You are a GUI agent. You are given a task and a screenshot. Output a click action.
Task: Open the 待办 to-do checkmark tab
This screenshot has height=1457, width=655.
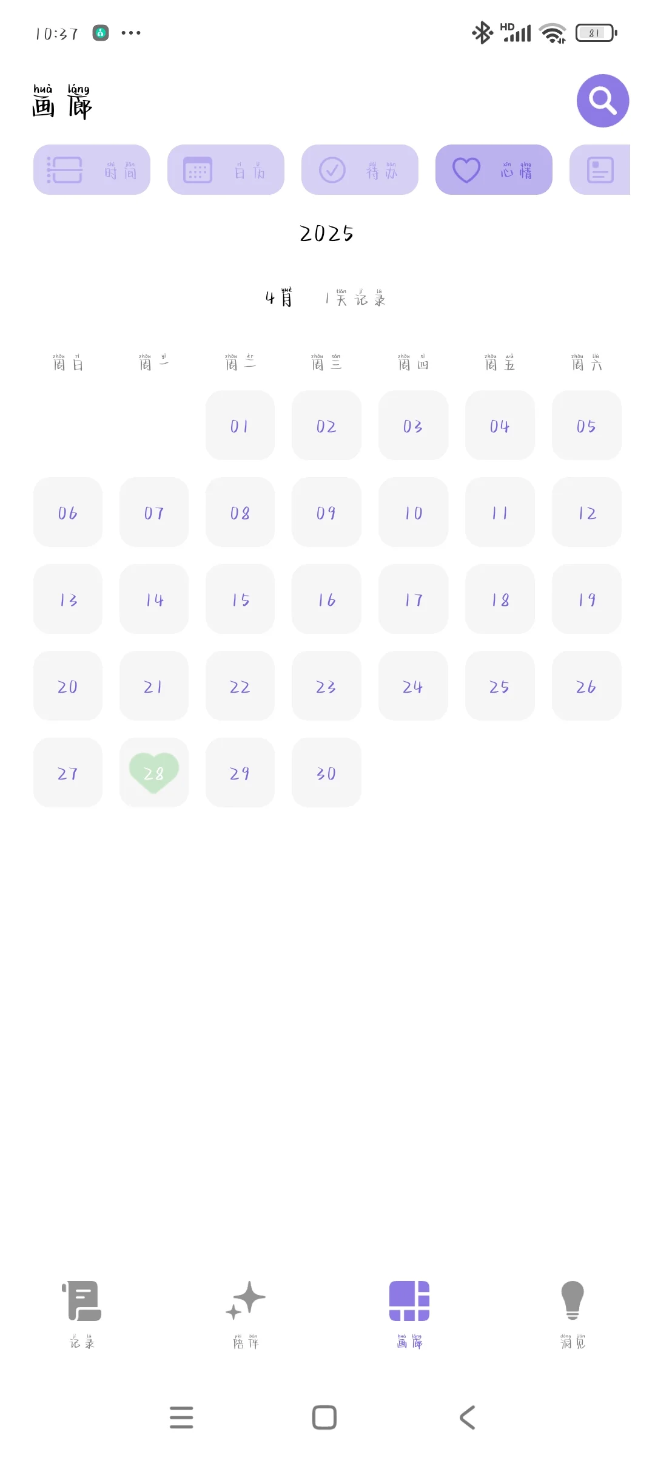pos(360,170)
